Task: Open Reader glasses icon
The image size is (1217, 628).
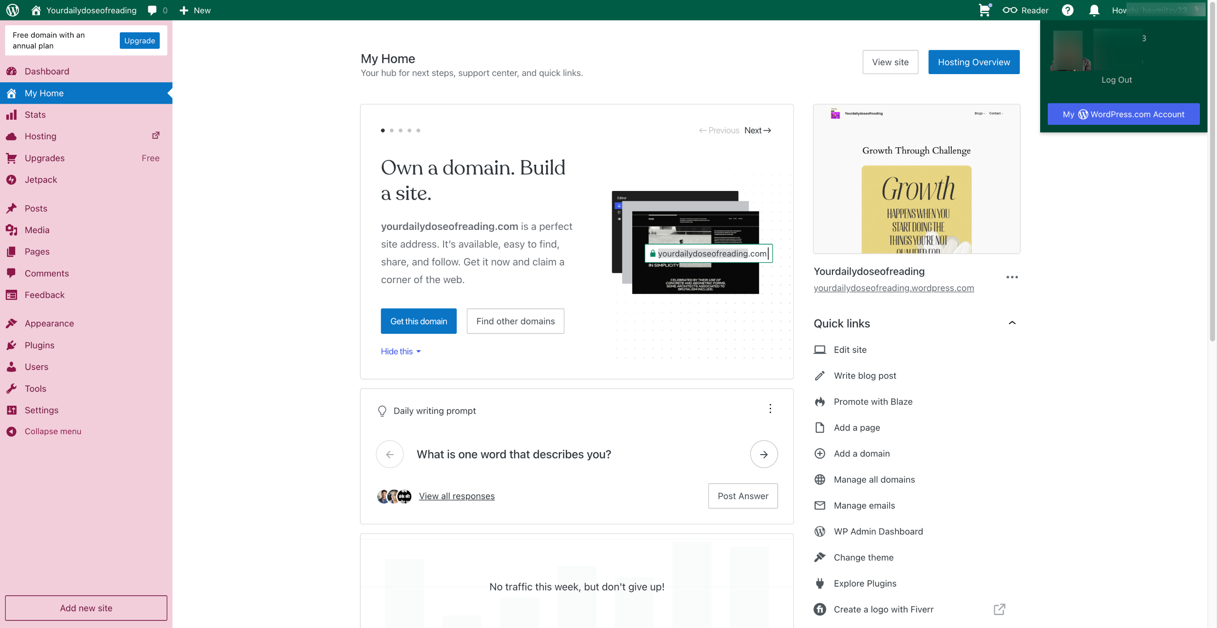Action: pos(1009,10)
